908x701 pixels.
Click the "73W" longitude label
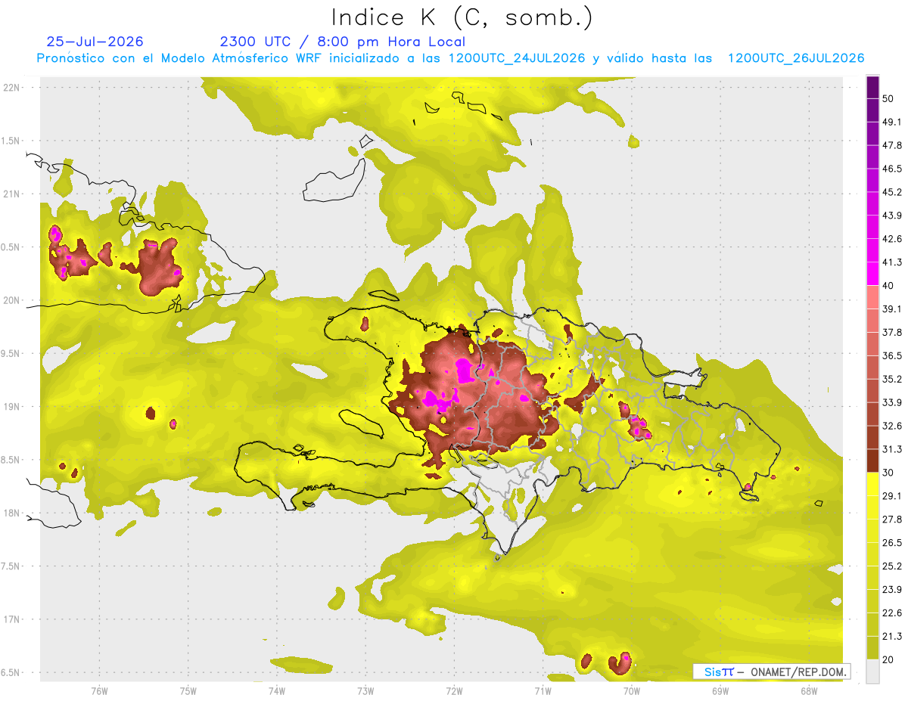point(365,690)
